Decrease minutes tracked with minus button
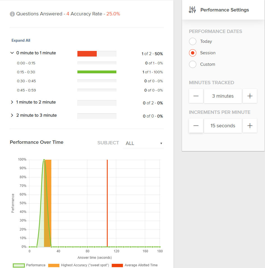This screenshot has width=265, height=268. point(196,96)
